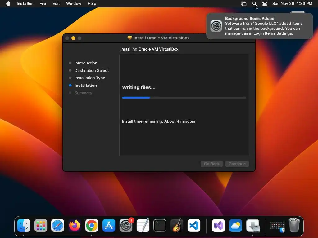Click Installing Oracle VM VirtualBox heading
The height and width of the screenshot is (238, 318).
[149, 49]
